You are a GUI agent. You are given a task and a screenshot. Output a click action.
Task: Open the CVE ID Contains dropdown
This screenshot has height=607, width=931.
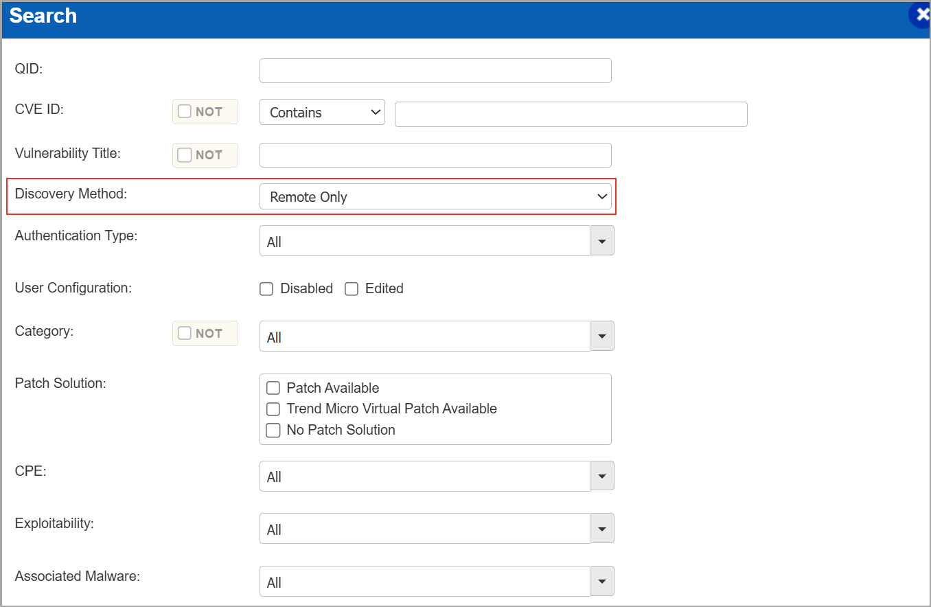click(x=322, y=113)
